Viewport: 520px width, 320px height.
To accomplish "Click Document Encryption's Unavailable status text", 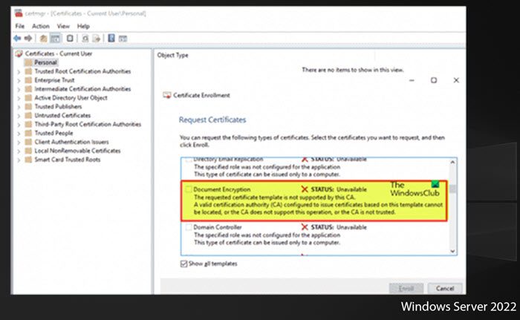I will (x=351, y=189).
